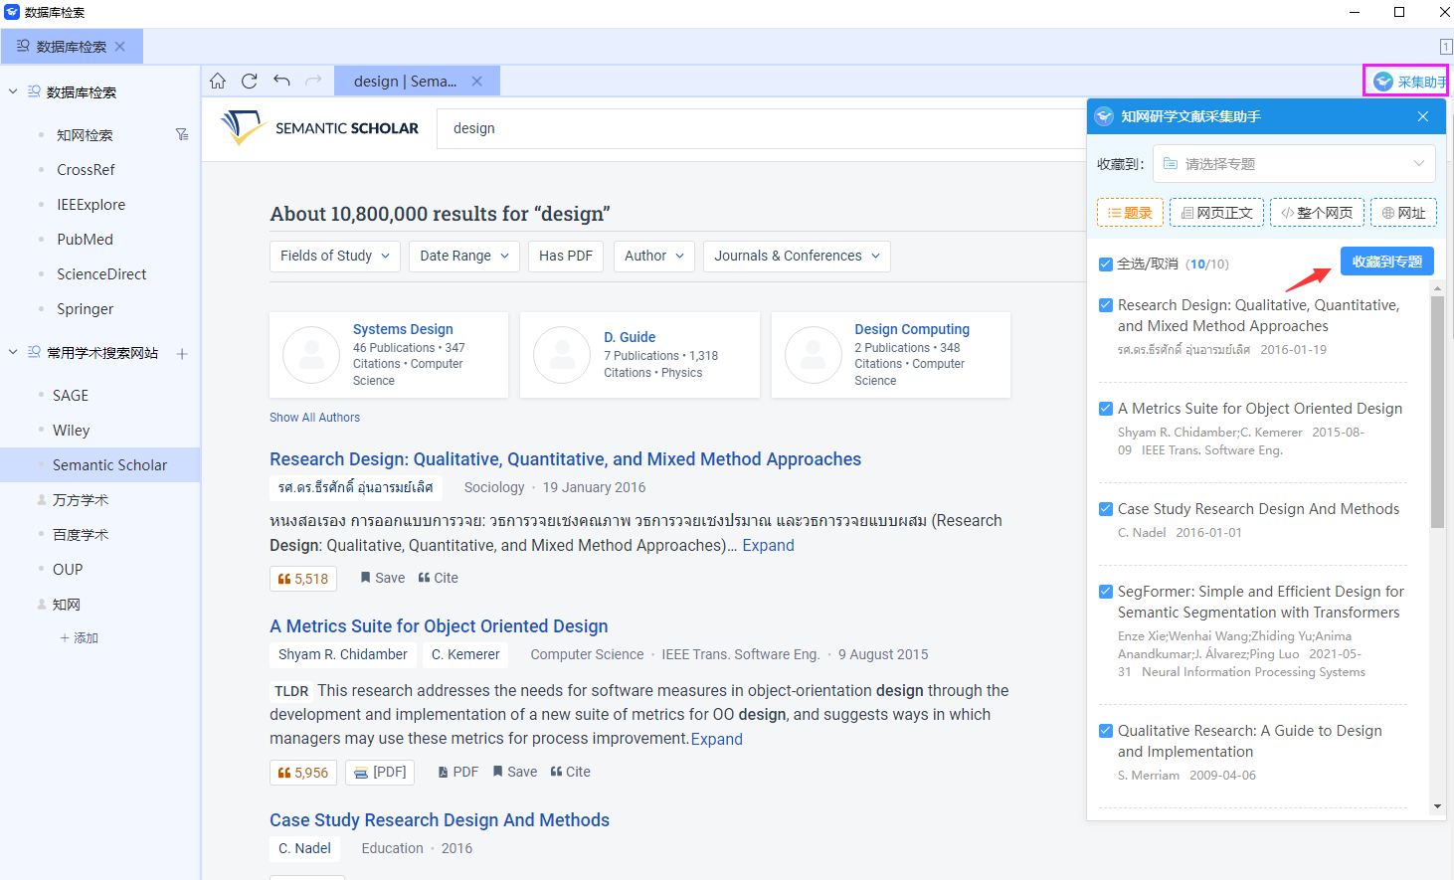Click the page count icon at top right

(x=1446, y=47)
